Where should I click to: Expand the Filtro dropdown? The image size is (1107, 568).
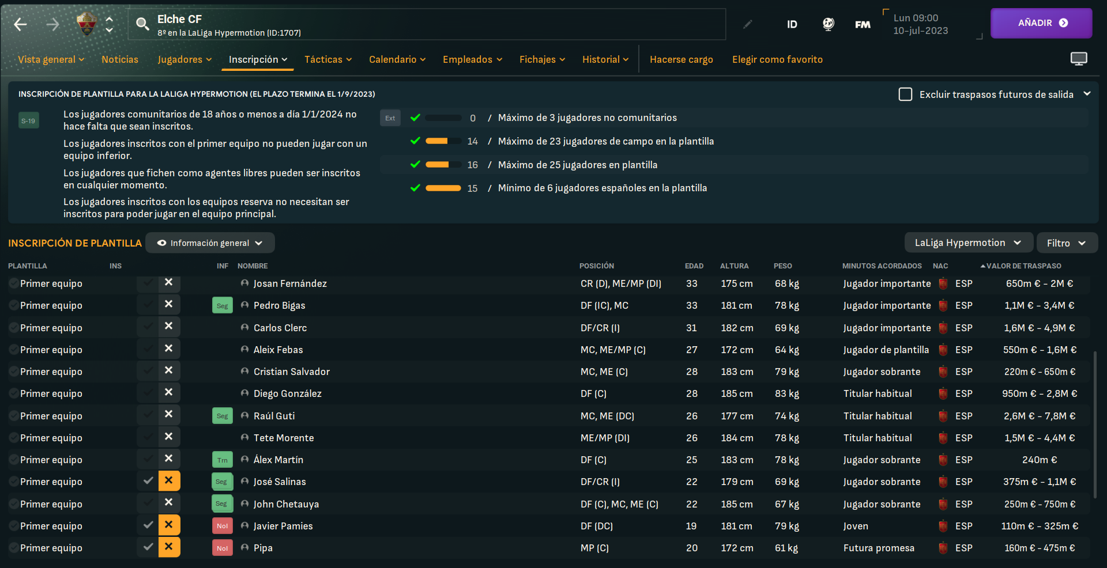(x=1067, y=243)
